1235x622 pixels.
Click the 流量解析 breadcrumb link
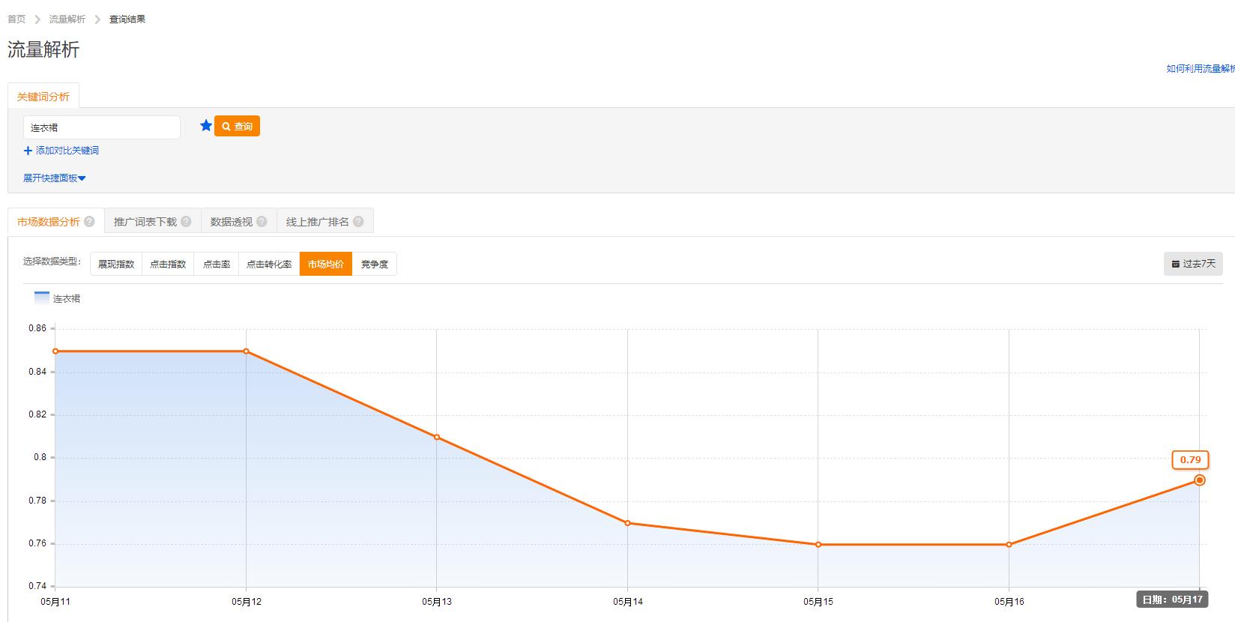coord(67,19)
